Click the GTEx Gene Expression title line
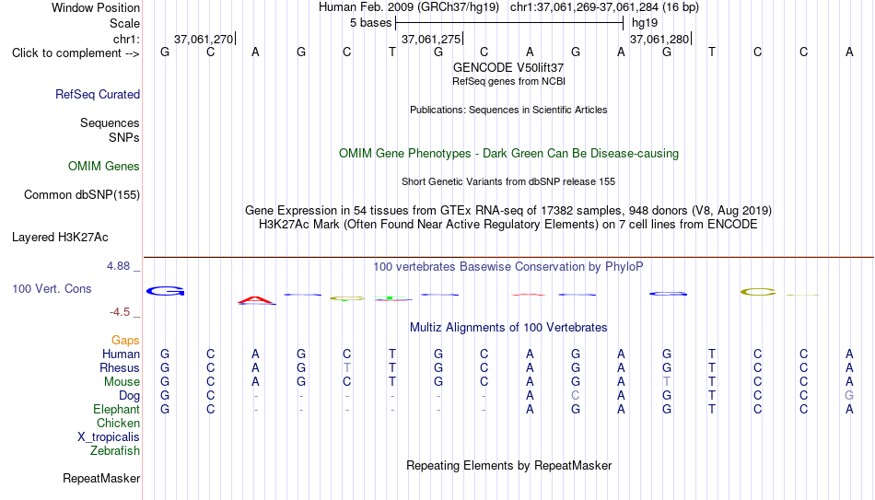The image size is (875, 500). [x=508, y=210]
